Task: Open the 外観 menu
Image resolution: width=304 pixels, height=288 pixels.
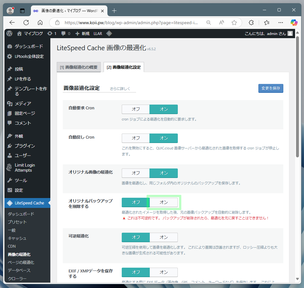Action: [27, 136]
